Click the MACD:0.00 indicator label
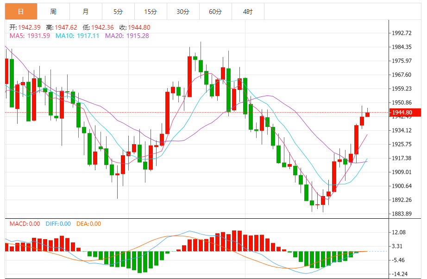Viewport: 427px width, 279px height. point(25,224)
